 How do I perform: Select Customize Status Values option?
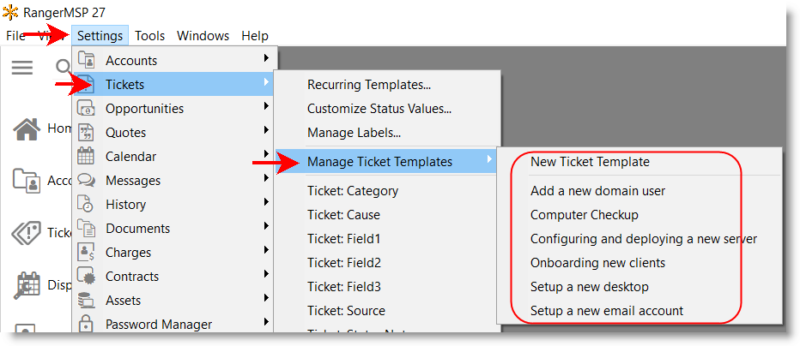pyautogui.click(x=379, y=109)
